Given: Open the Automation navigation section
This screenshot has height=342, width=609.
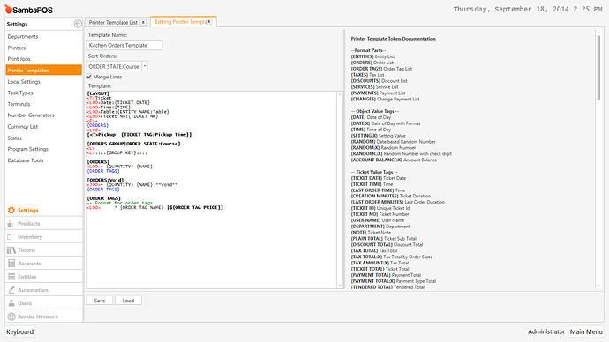Looking at the screenshot, I should click(x=44, y=290).
